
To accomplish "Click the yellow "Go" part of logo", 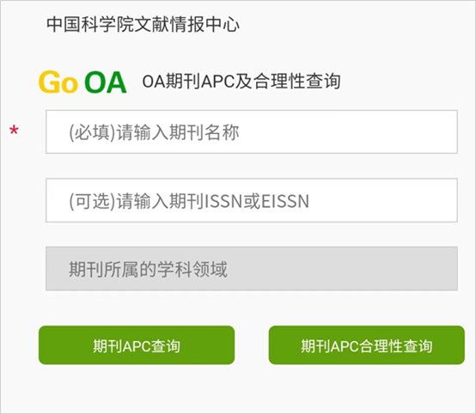I will click(58, 82).
